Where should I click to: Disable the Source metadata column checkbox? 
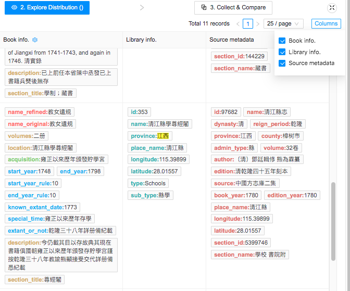pyautogui.click(x=282, y=64)
